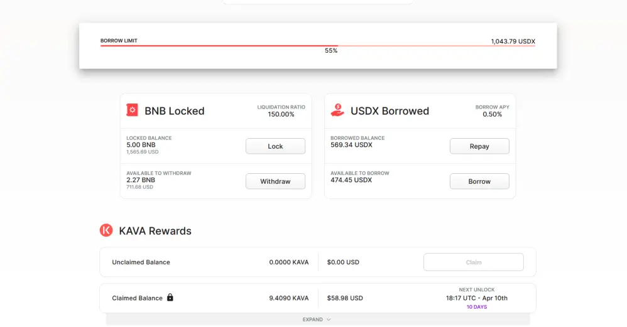Click the 18:17 UTC - Apr 10th unlock time
The width and height of the screenshot is (627, 327).
pyautogui.click(x=477, y=298)
